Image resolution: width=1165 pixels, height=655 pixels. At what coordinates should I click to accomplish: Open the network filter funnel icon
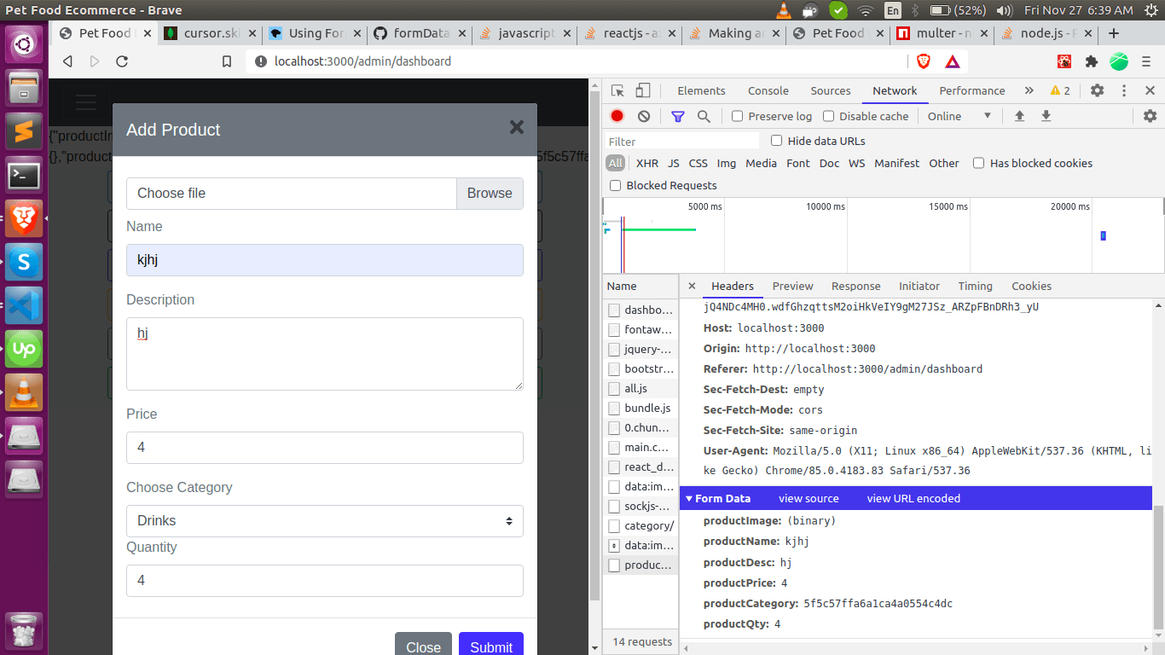[x=678, y=116]
